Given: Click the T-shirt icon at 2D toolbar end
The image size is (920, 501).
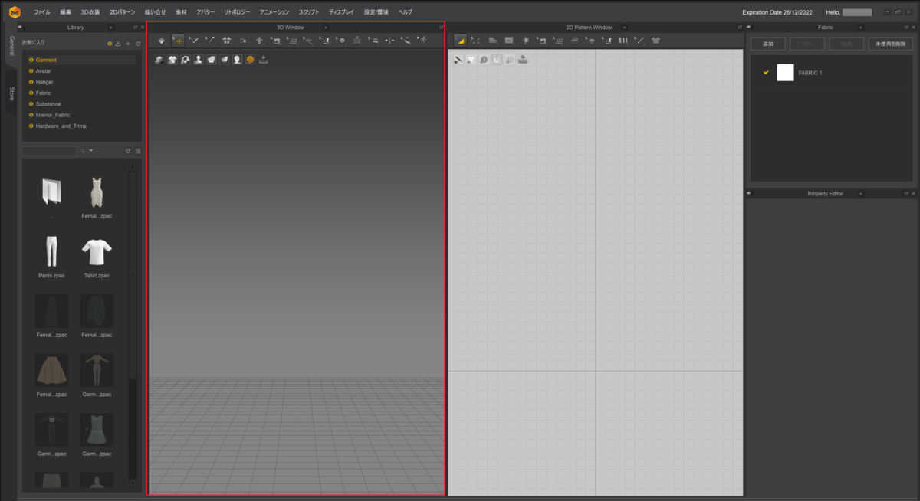Looking at the screenshot, I should pos(655,41).
